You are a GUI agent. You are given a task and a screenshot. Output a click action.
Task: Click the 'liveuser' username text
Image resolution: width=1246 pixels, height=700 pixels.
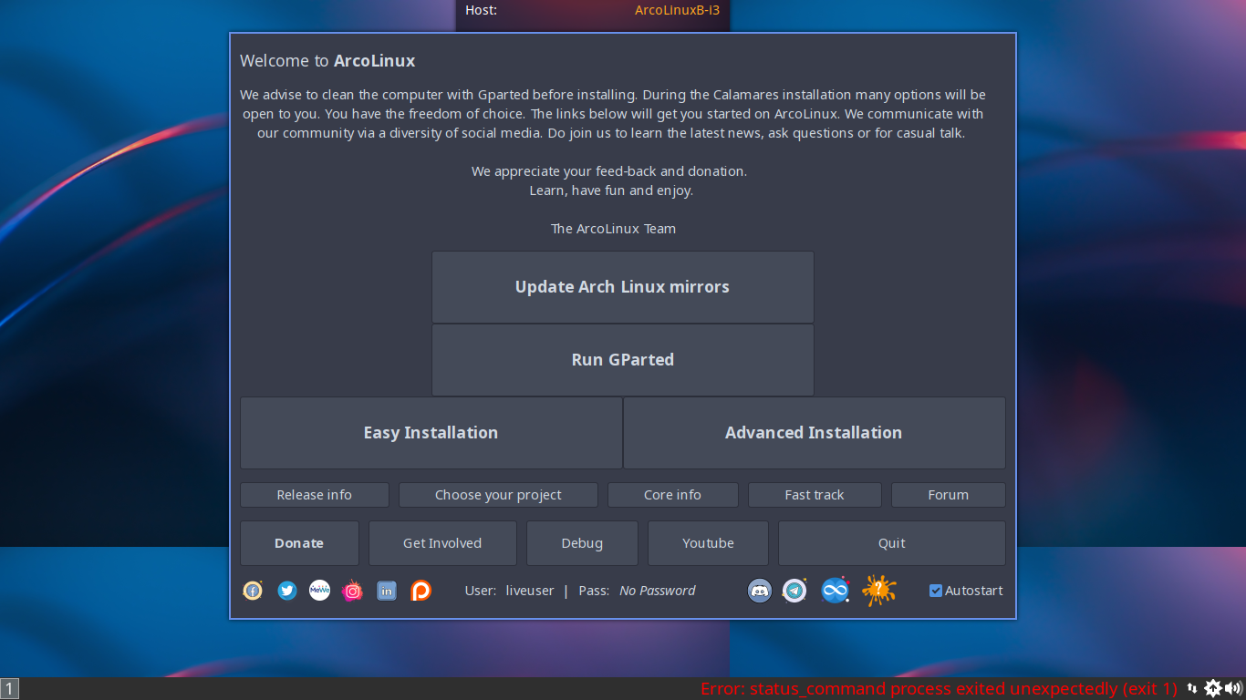530,591
